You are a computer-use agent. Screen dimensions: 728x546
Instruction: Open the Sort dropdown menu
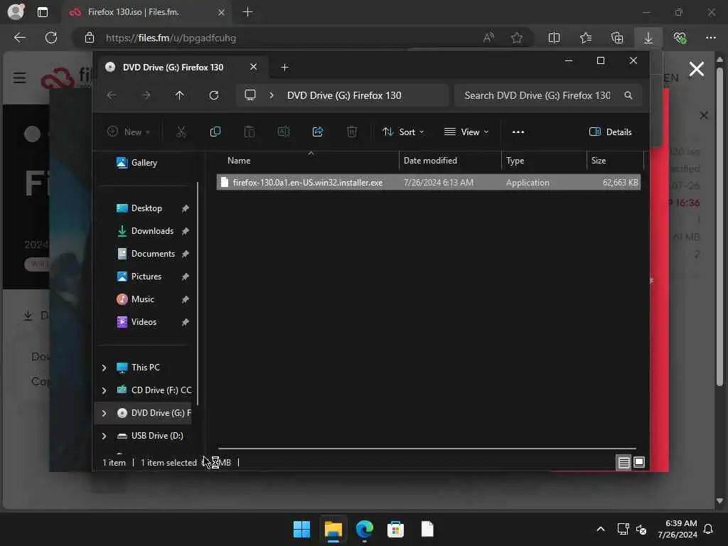[403, 132]
